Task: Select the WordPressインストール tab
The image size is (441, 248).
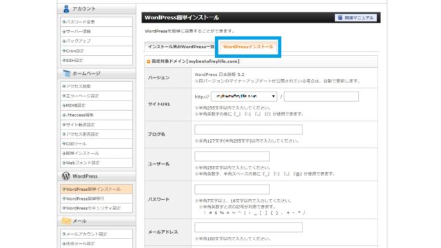Action: pos(248,47)
